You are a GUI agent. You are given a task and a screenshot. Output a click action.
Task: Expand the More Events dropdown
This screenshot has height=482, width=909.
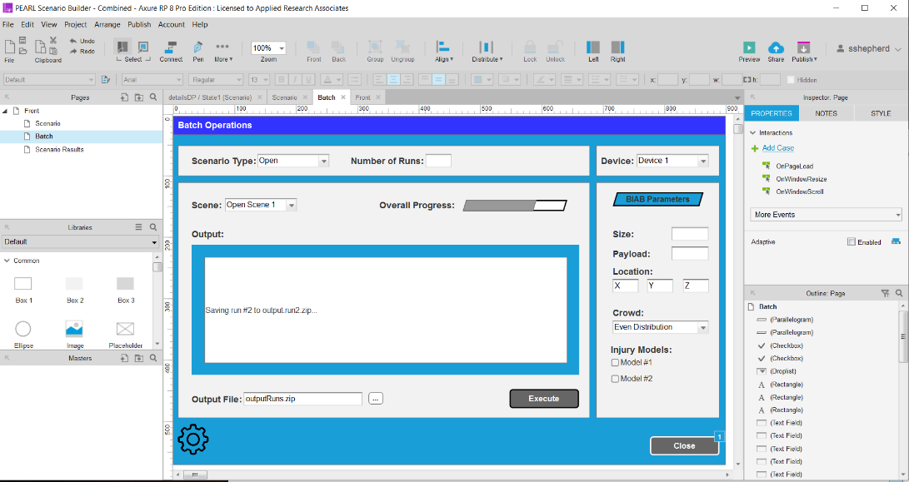pos(826,215)
